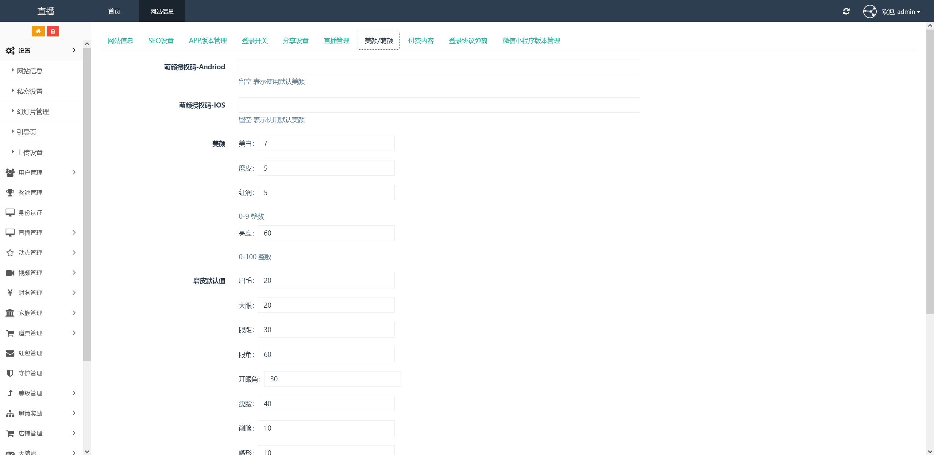This screenshot has width=934, height=455.
Task: Click the envelope icon for 红包管理
Action: [x=10, y=353]
